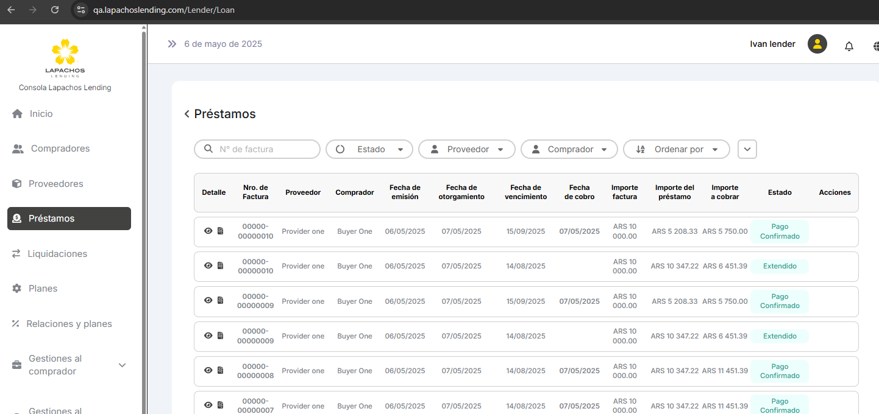Open document icon for first invoice 00000-00000010
The height and width of the screenshot is (414, 879).
(221, 231)
